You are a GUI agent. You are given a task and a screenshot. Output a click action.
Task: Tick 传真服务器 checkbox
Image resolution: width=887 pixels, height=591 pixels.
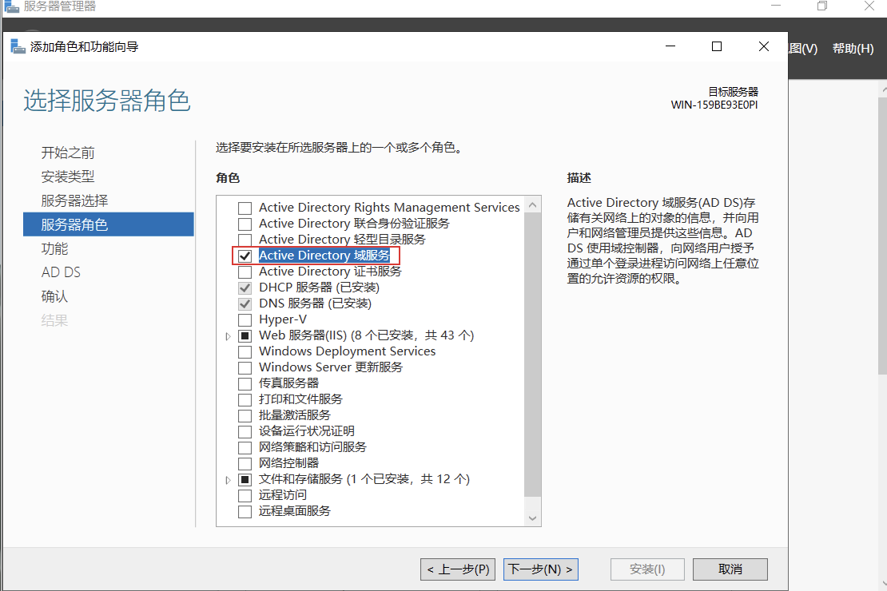coord(245,384)
